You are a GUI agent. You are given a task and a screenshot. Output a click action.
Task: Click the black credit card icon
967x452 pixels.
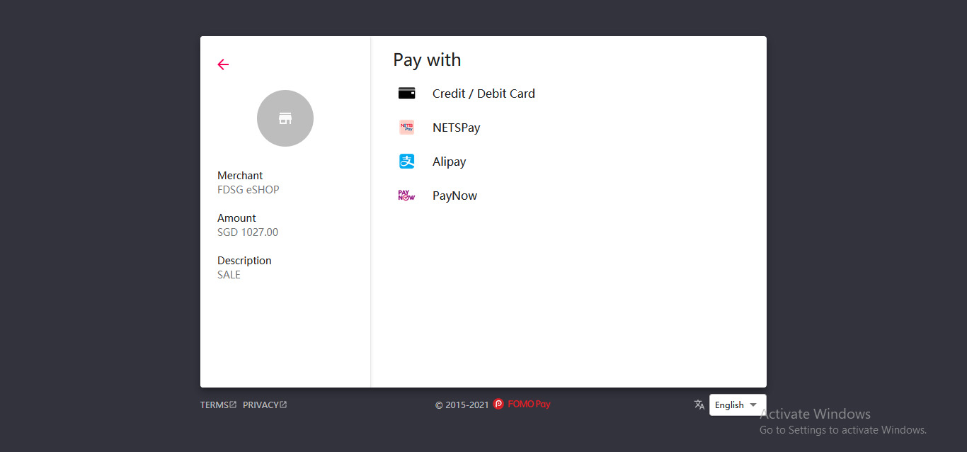point(406,93)
